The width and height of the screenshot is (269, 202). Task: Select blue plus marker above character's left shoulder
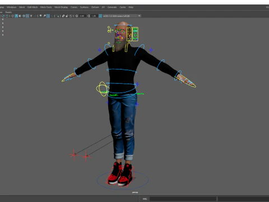click(x=151, y=50)
